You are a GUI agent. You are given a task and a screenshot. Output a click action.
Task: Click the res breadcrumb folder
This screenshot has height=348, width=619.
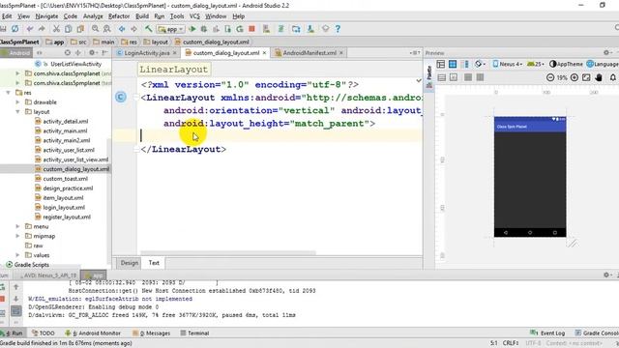130,42
